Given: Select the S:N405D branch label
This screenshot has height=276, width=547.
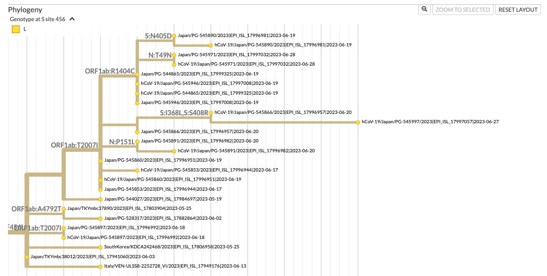Looking at the screenshot, I should [x=158, y=35].
